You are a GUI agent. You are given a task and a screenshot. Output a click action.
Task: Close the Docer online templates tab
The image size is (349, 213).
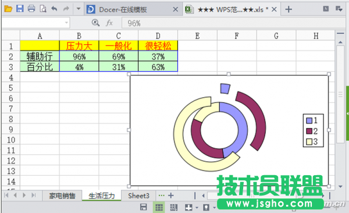click(176, 9)
